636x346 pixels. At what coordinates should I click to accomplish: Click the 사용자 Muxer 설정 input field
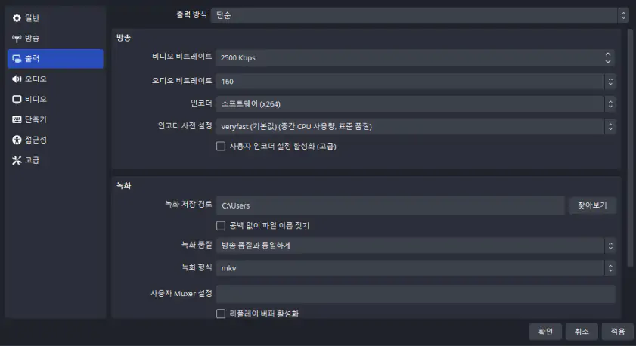tap(416, 294)
